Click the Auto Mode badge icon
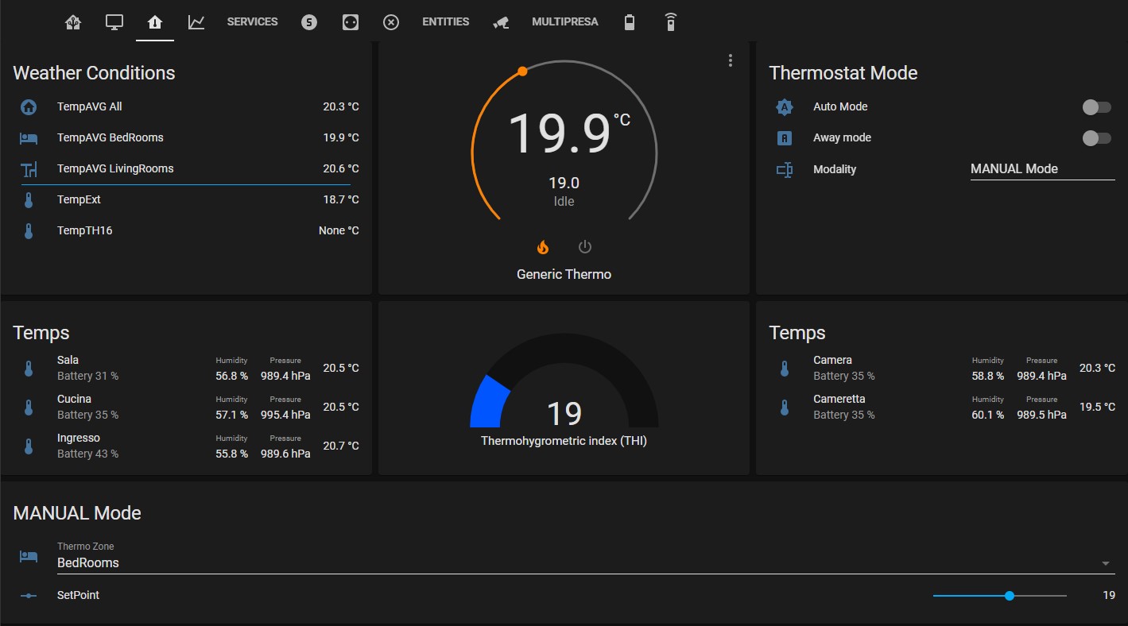This screenshot has width=1128, height=626. 785,106
